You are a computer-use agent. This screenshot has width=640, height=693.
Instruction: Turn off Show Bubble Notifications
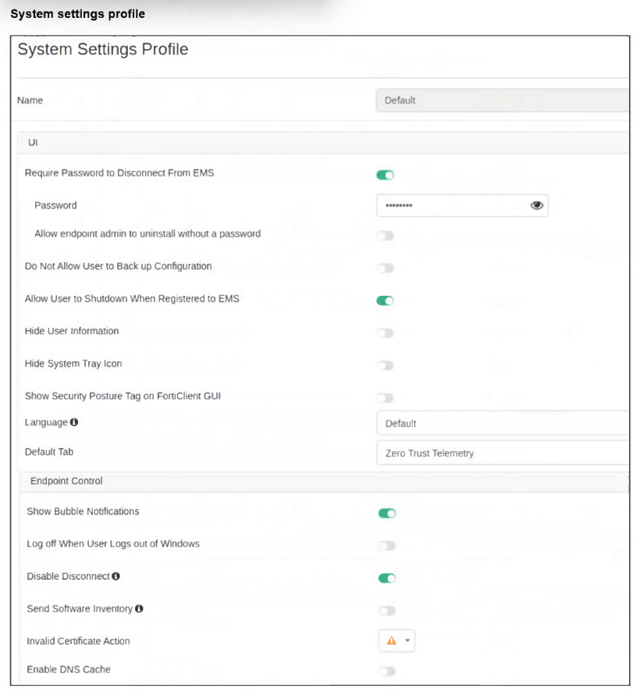click(387, 513)
